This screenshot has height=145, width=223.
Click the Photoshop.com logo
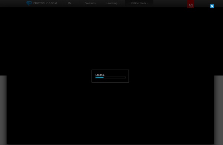42,3
